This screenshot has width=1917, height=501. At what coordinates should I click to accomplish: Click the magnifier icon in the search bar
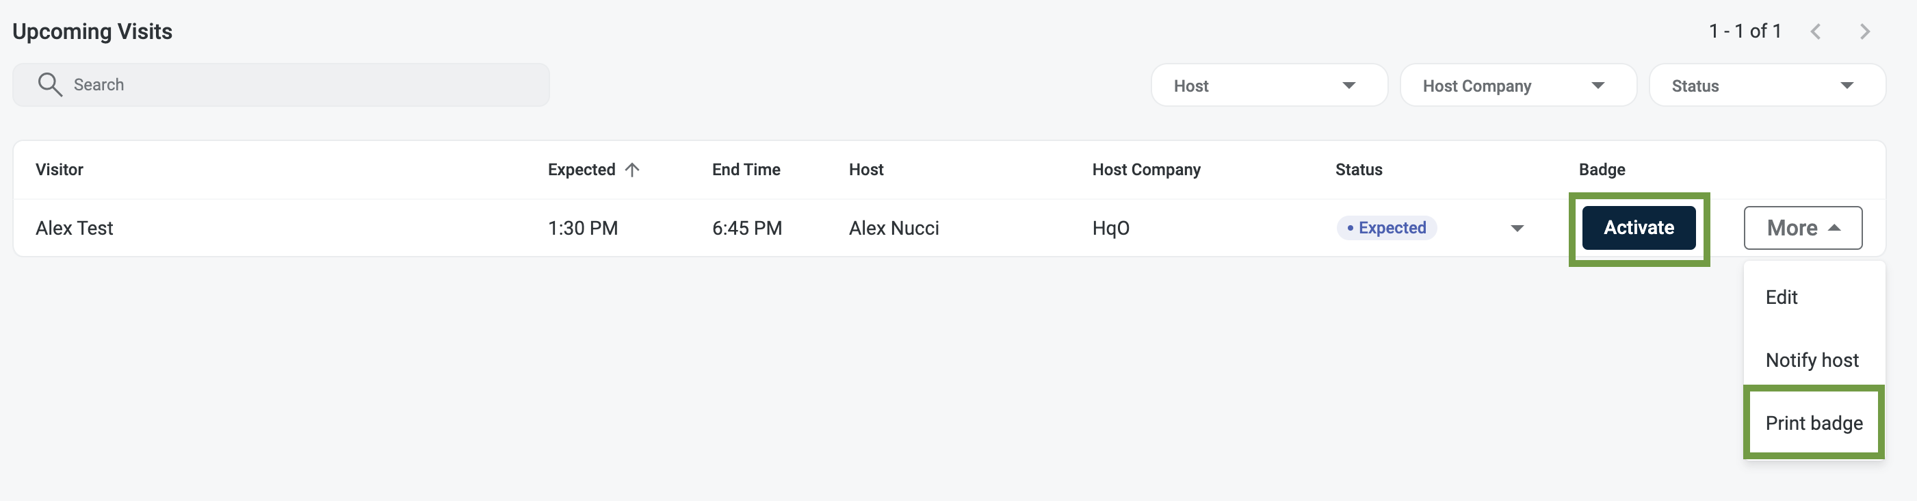[50, 85]
